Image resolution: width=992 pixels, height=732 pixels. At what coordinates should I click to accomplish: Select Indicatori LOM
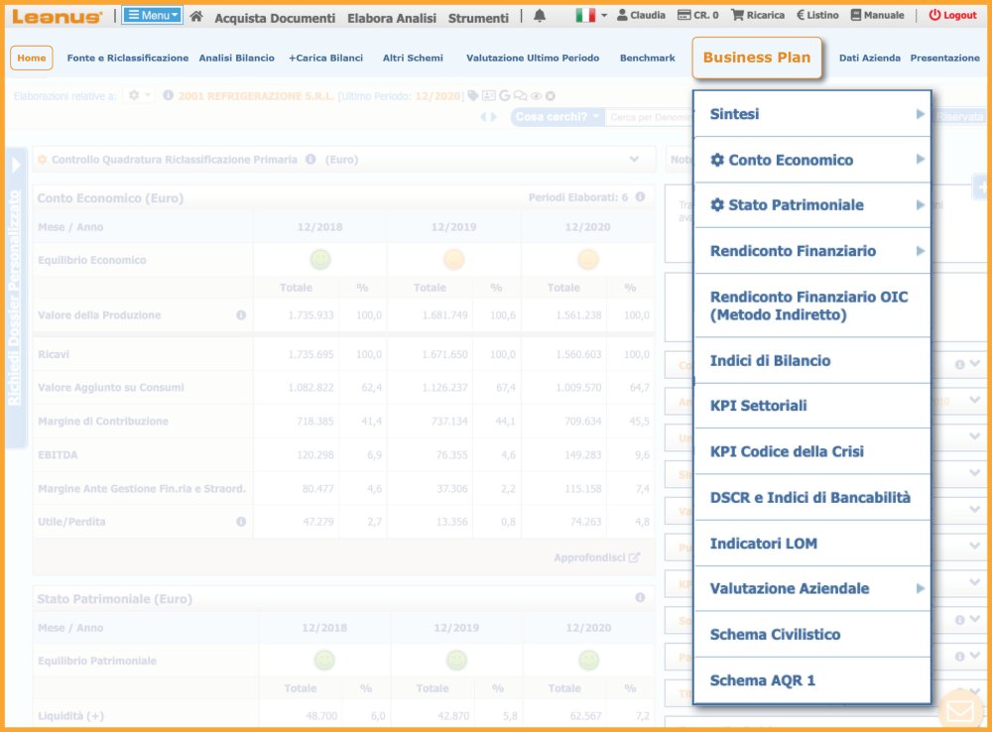click(x=812, y=544)
